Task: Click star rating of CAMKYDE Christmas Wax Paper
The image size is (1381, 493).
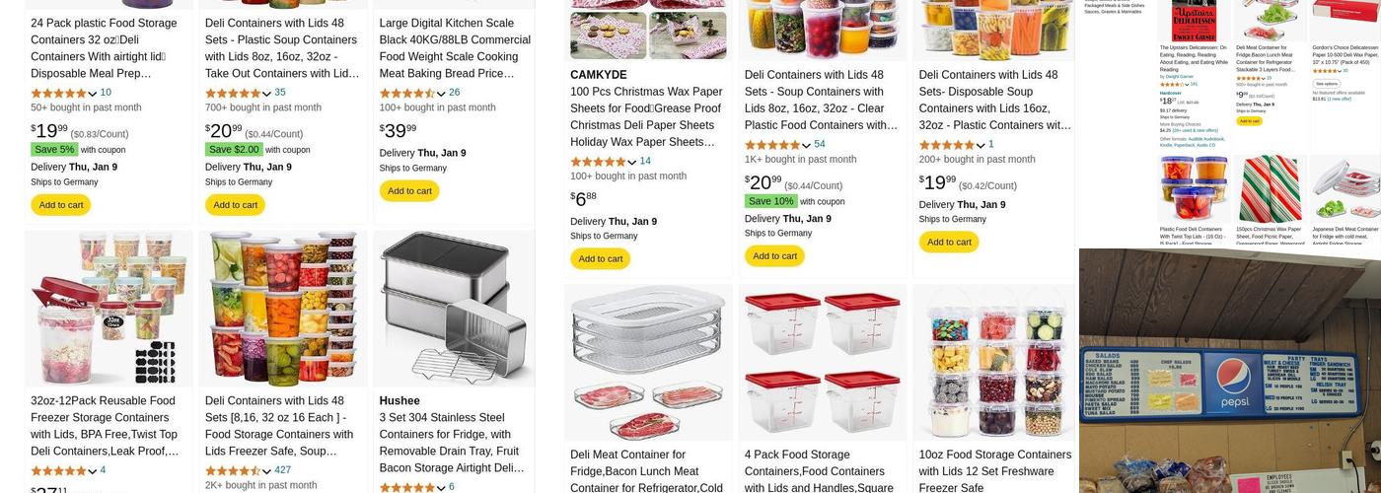Action: point(598,162)
